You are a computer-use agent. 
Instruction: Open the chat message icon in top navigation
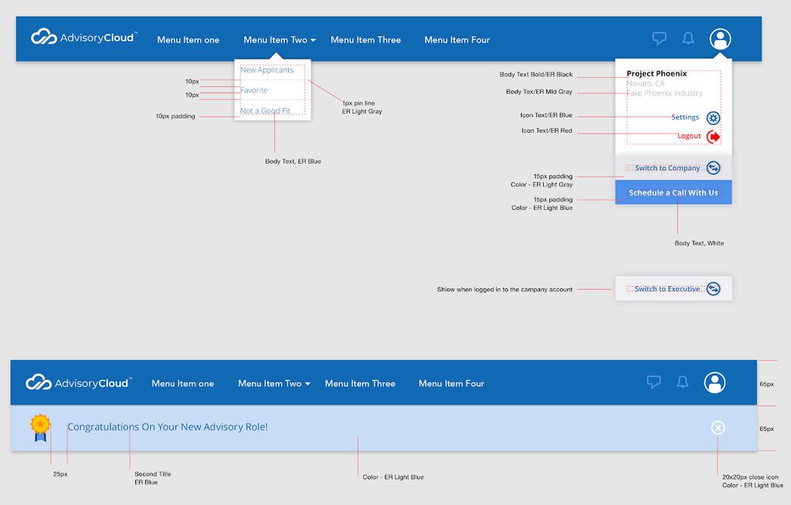(660, 39)
